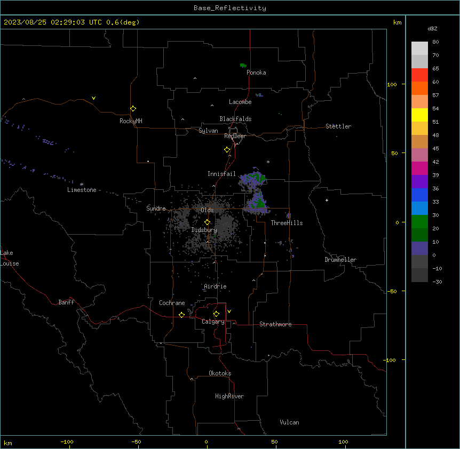This screenshot has height=449, width=460.
Task: Click the Base_Reflectivity title
Action: pos(230,8)
